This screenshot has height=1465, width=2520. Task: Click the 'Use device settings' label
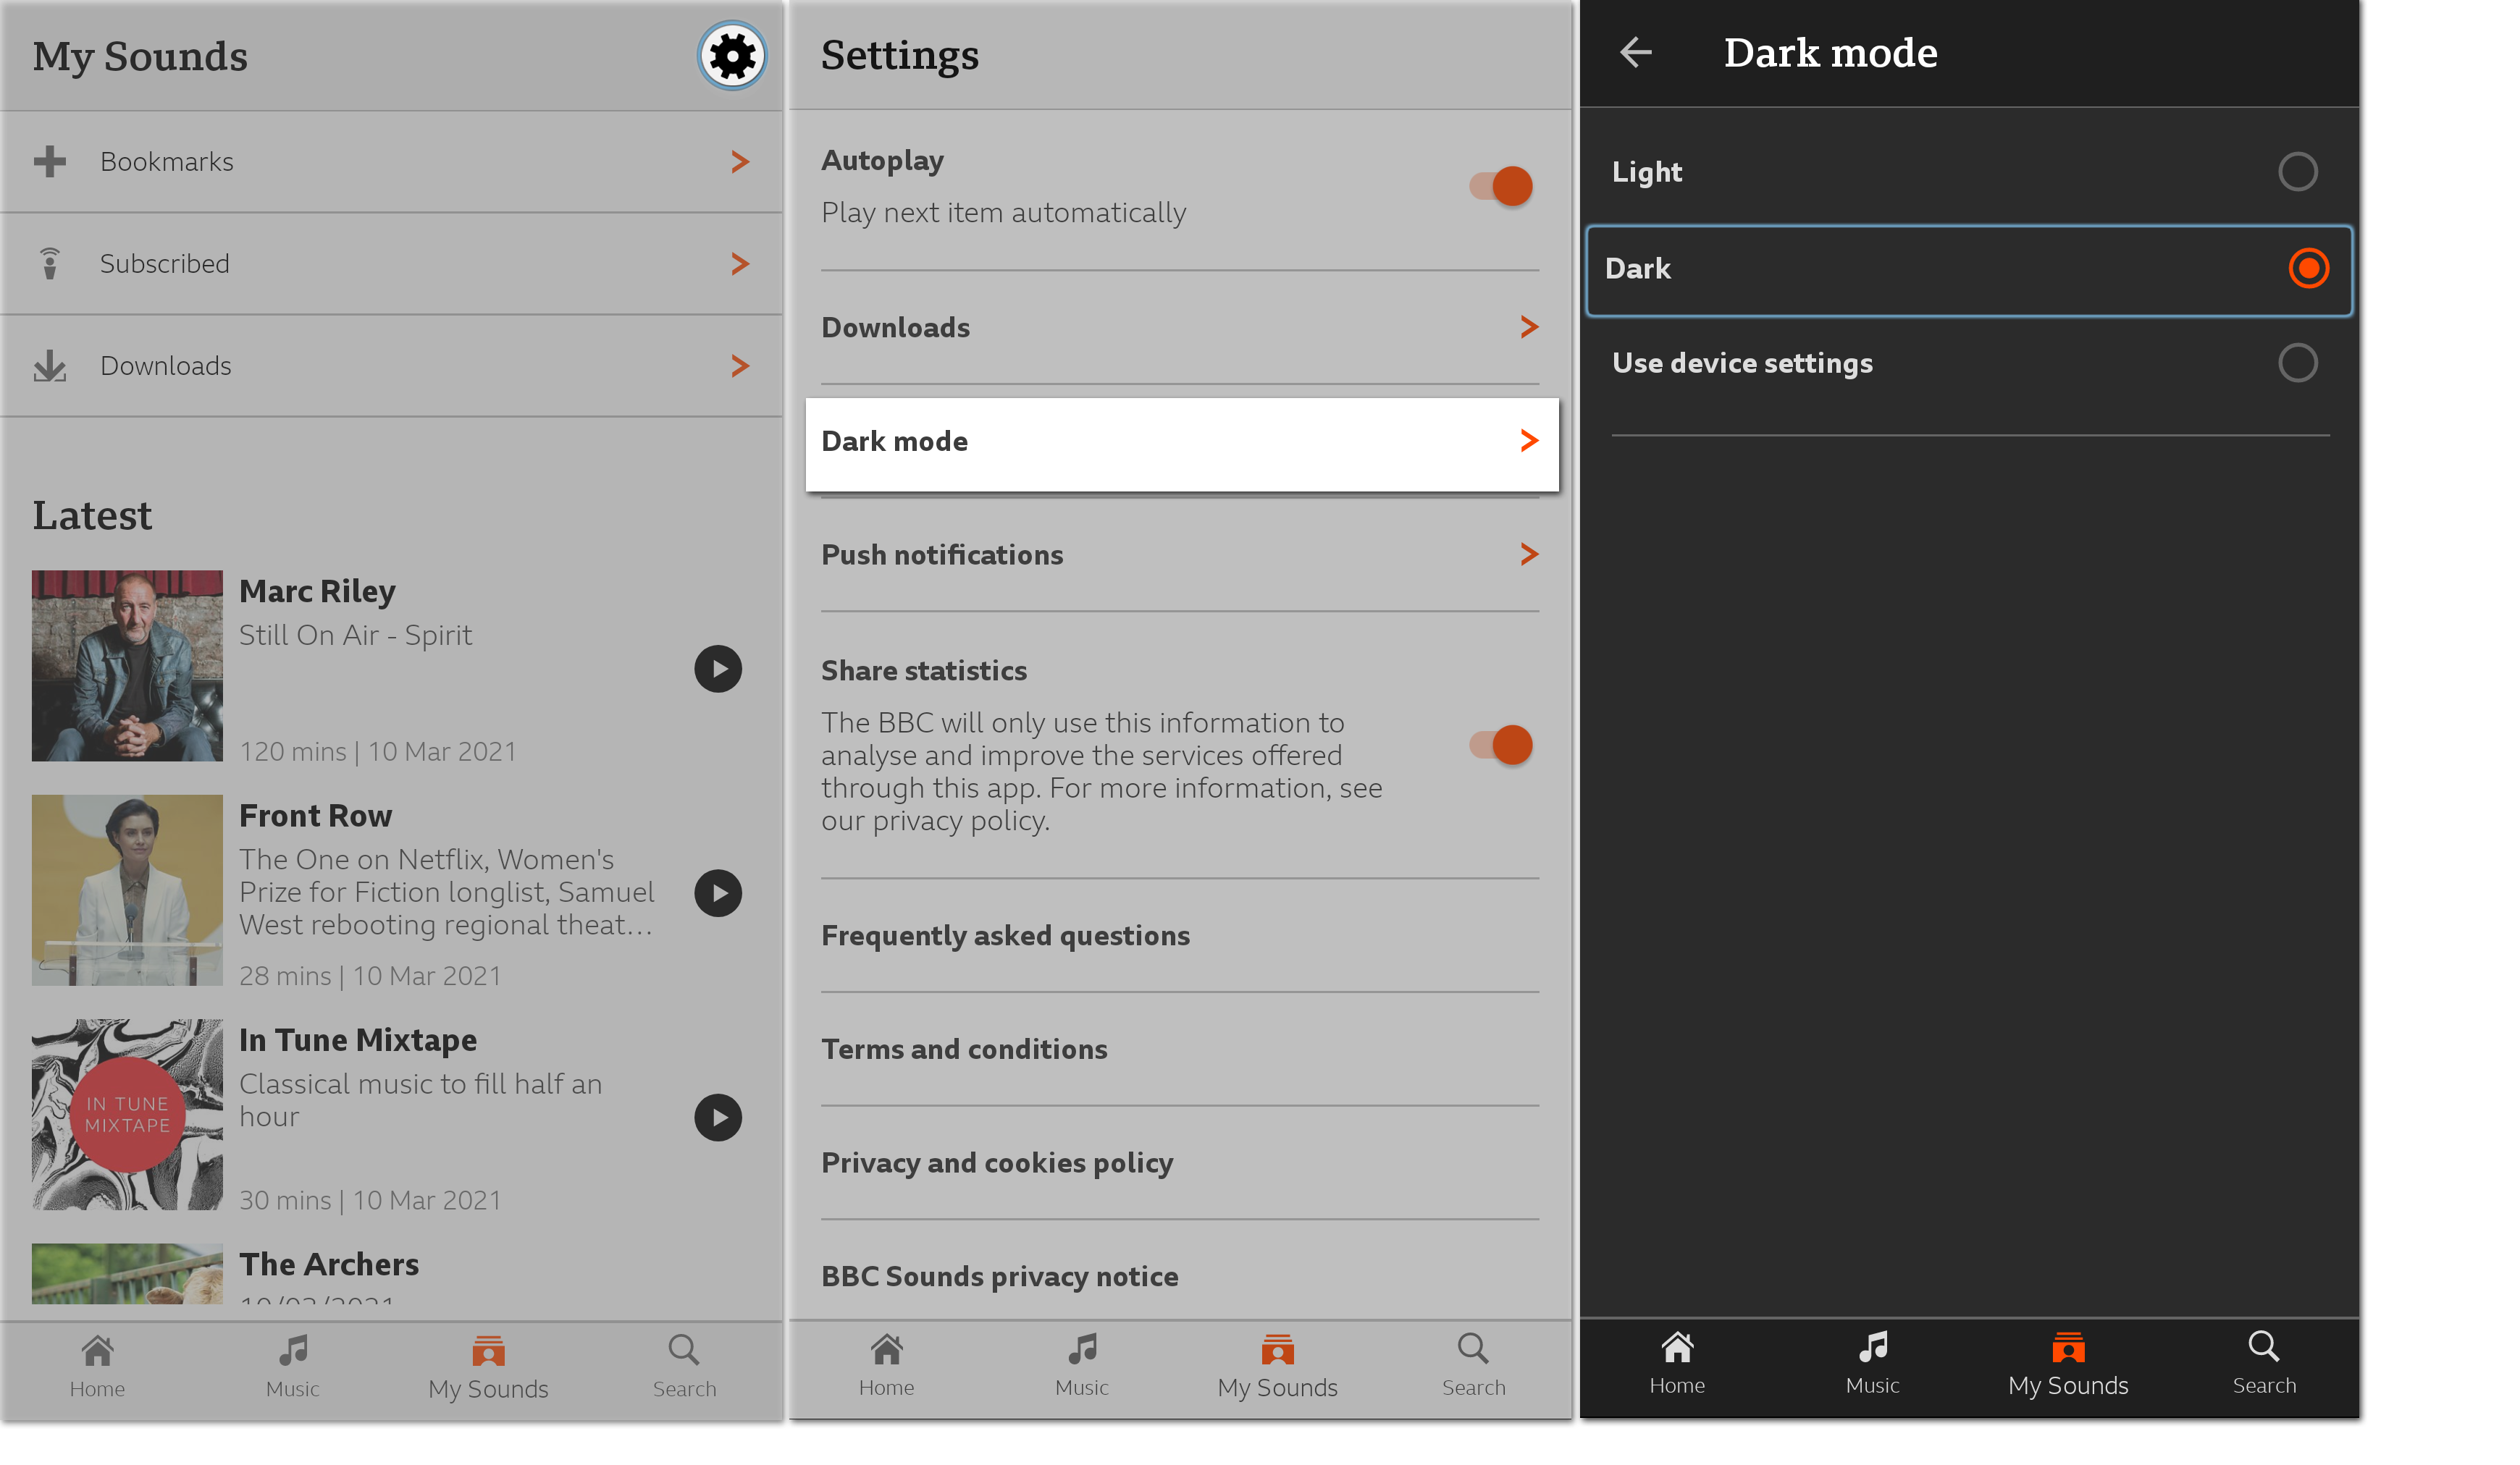1742,363
